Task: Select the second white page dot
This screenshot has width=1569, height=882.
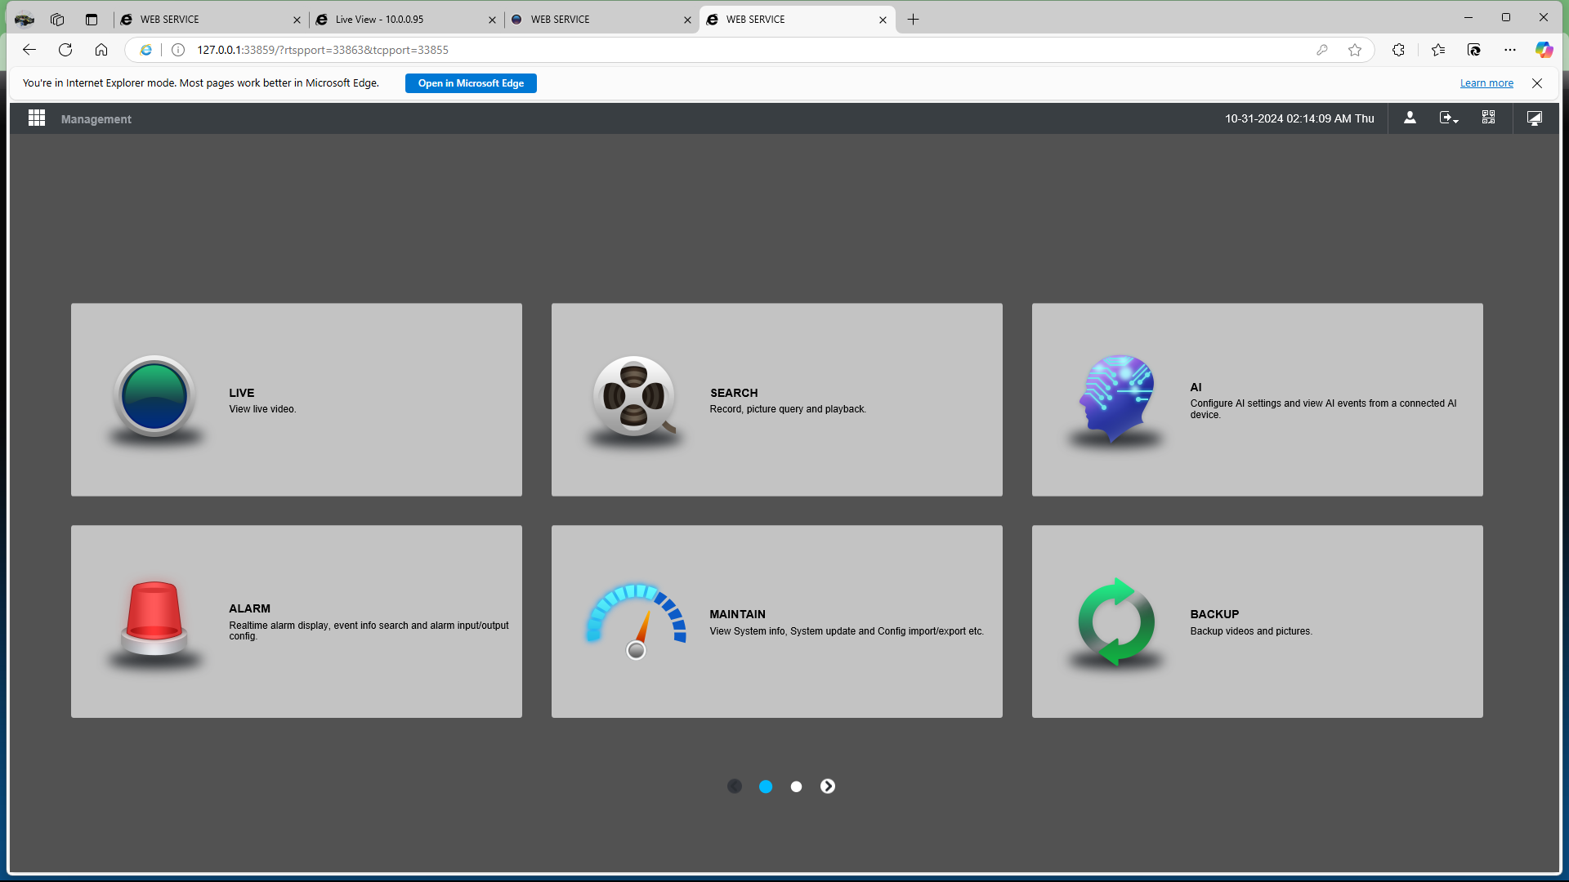Action: click(797, 786)
